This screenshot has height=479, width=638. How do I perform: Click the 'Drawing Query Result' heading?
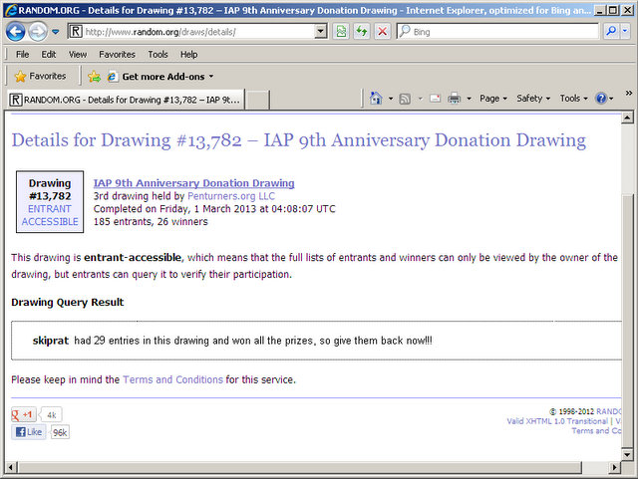pos(68,303)
